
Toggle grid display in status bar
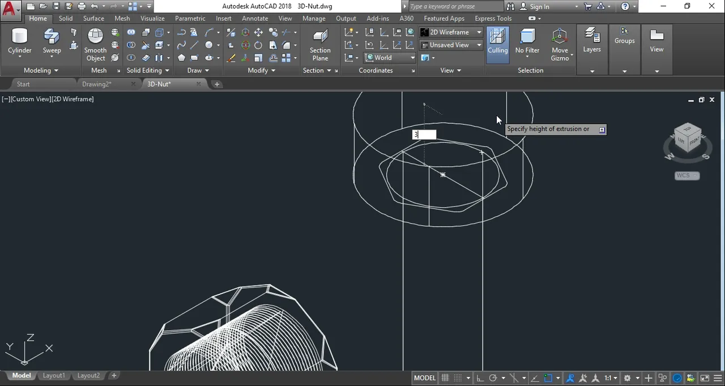[x=445, y=378]
